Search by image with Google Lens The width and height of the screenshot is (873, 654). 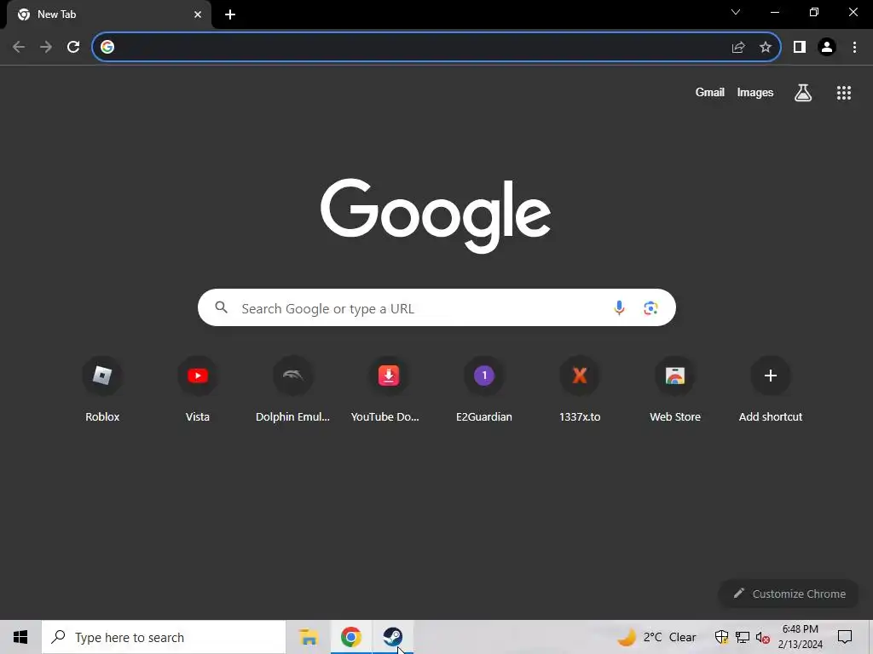point(650,307)
